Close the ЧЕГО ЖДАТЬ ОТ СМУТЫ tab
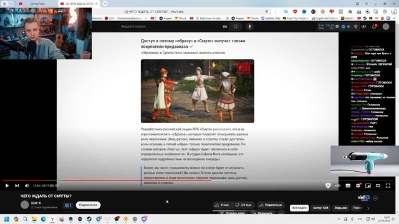Viewport: 399px width, 224px height. [97, 4]
